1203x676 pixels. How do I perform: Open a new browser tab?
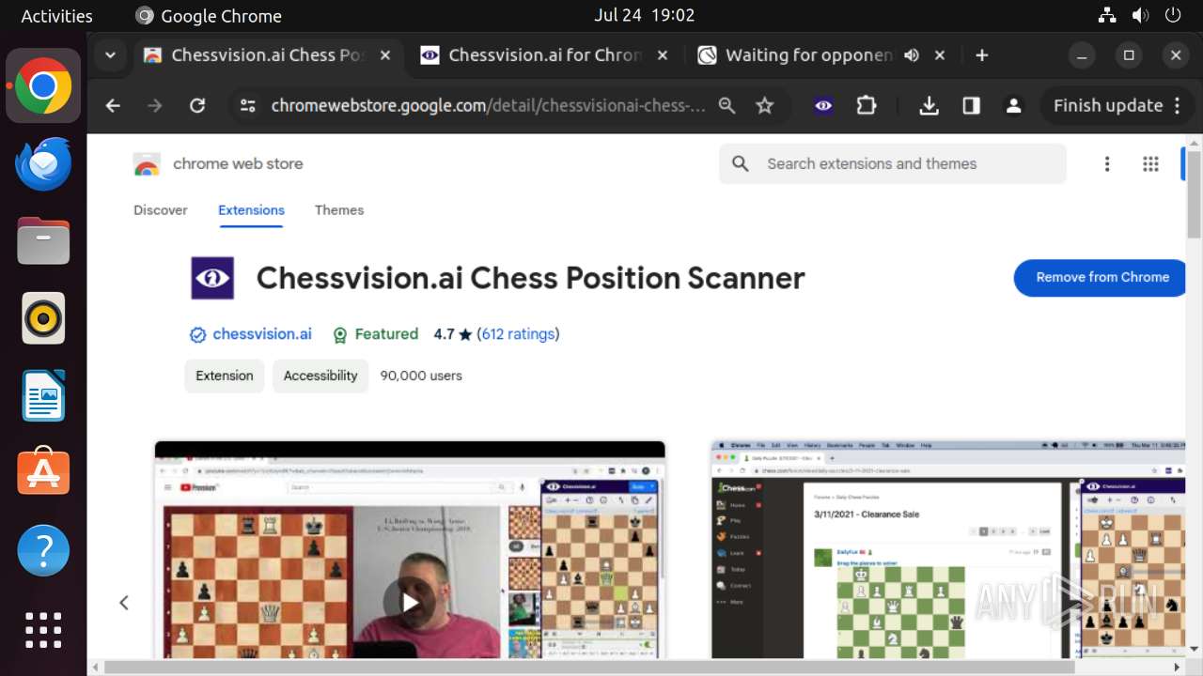click(x=981, y=55)
